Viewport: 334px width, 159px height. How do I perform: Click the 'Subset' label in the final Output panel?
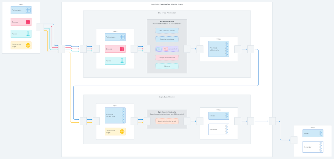click(306, 133)
